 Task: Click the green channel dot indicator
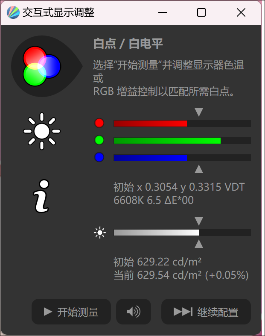(99, 140)
